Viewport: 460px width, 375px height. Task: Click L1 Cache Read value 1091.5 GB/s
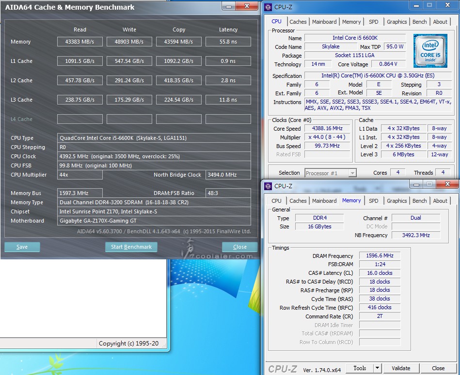80,61
